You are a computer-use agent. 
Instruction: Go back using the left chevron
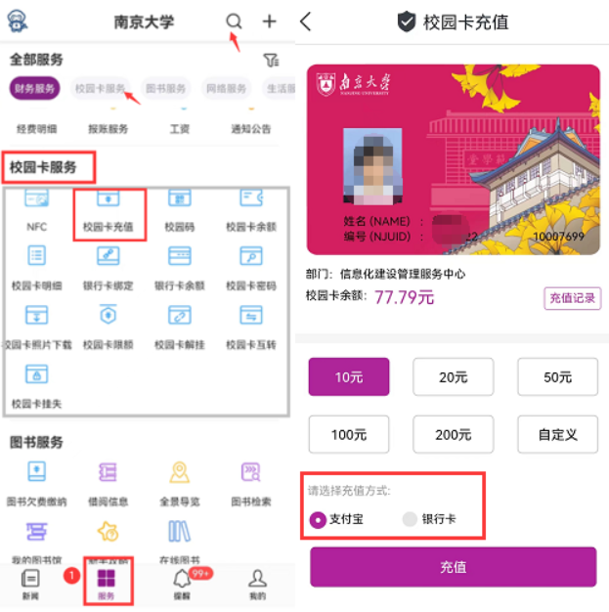pos(306,22)
